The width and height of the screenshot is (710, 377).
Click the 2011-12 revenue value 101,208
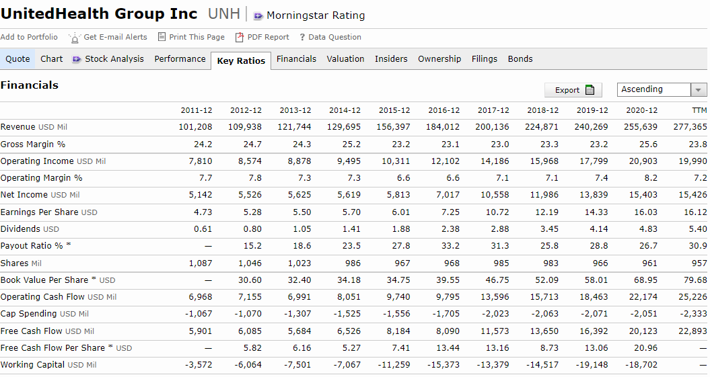[x=195, y=127]
